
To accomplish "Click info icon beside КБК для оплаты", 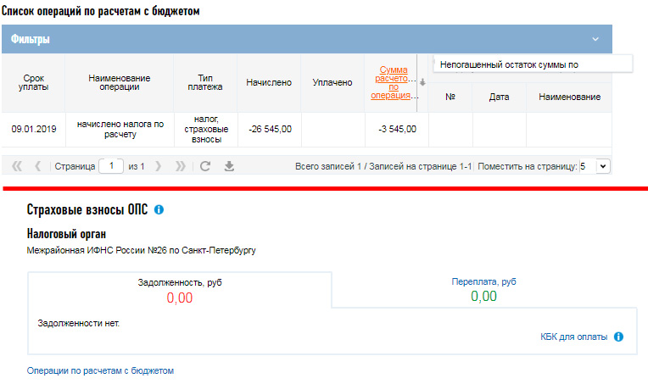I will tap(618, 337).
